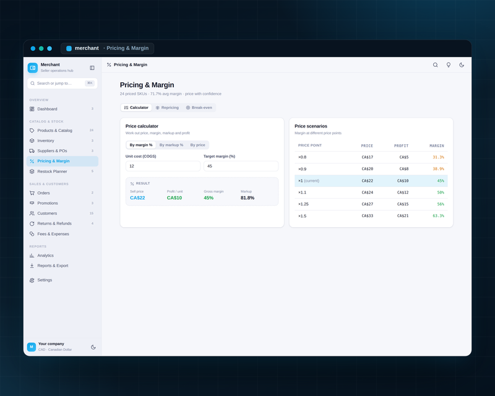Select By markup % mode
The width and height of the screenshot is (495, 396).
pyautogui.click(x=171, y=145)
